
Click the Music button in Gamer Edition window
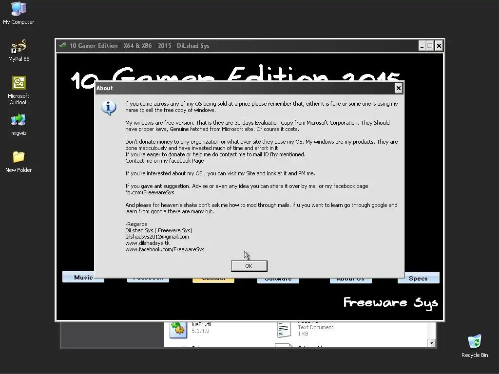pyautogui.click(x=83, y=277)
